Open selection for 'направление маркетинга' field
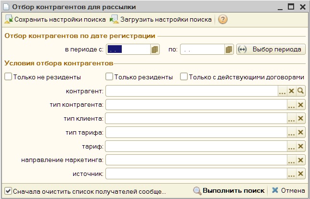Image resolution: width=310 pixels, height=199 pixels. coord(291,160)
